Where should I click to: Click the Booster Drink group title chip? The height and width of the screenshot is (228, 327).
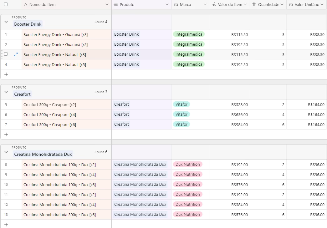click(x=28, y=24)
